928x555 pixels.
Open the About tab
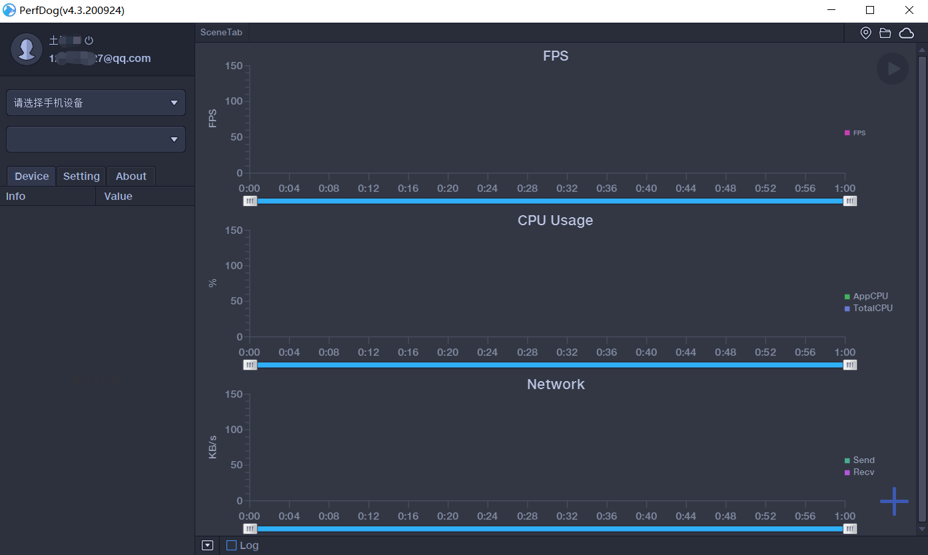131,177
